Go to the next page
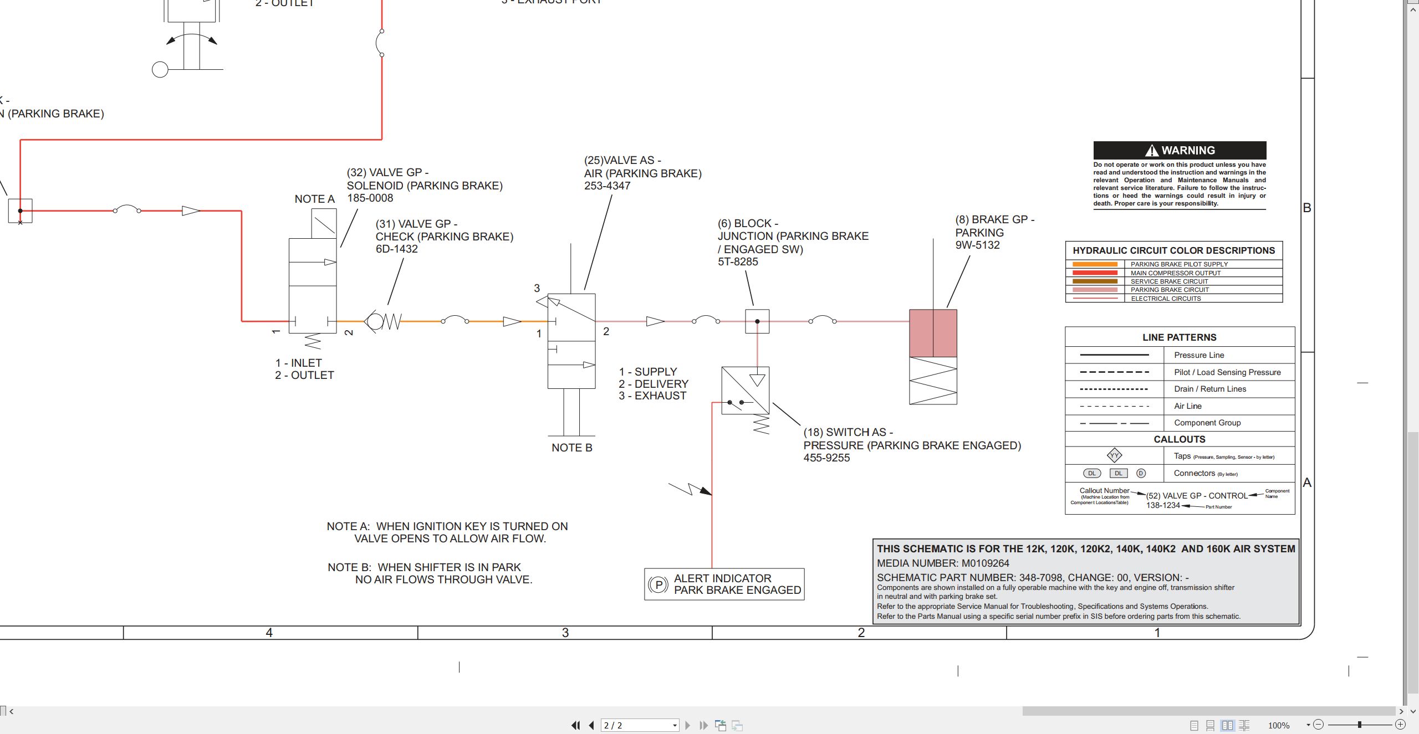 tap(688, 725)
